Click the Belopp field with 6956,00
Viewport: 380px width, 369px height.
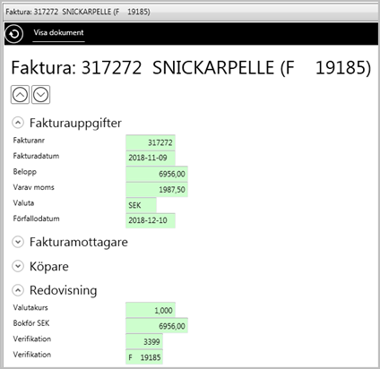157,174
